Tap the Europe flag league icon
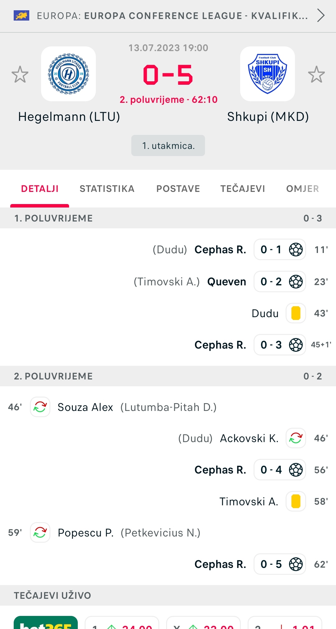Screen dimensions: 336x629 21,16
